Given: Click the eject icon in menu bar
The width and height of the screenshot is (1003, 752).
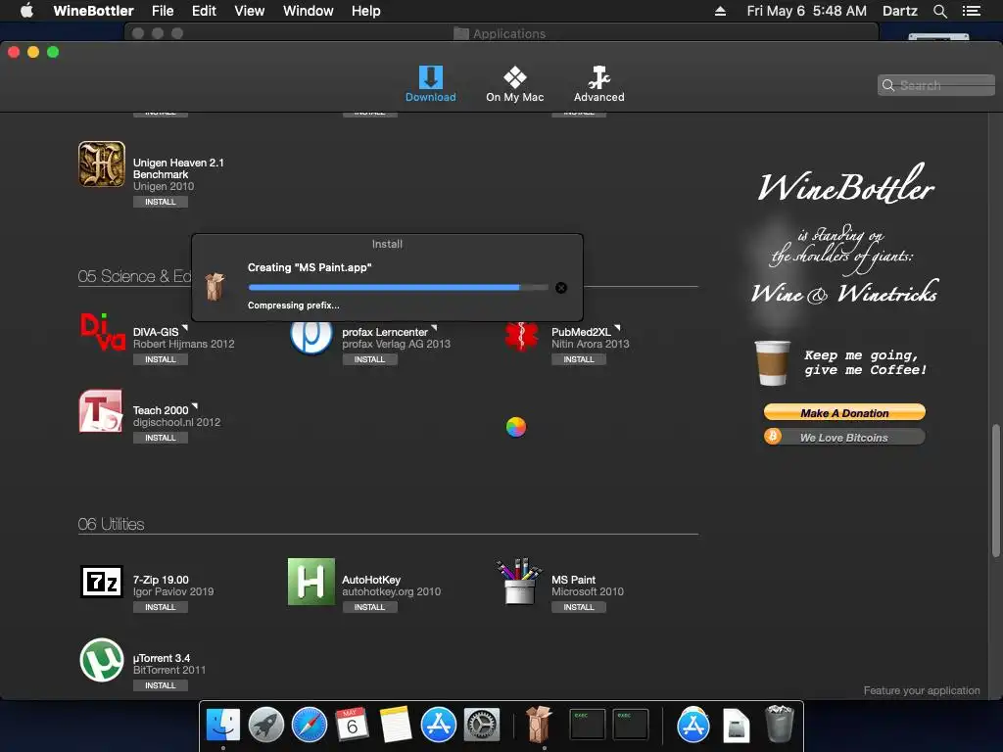Looking at the screenshot, I should 720,11.
